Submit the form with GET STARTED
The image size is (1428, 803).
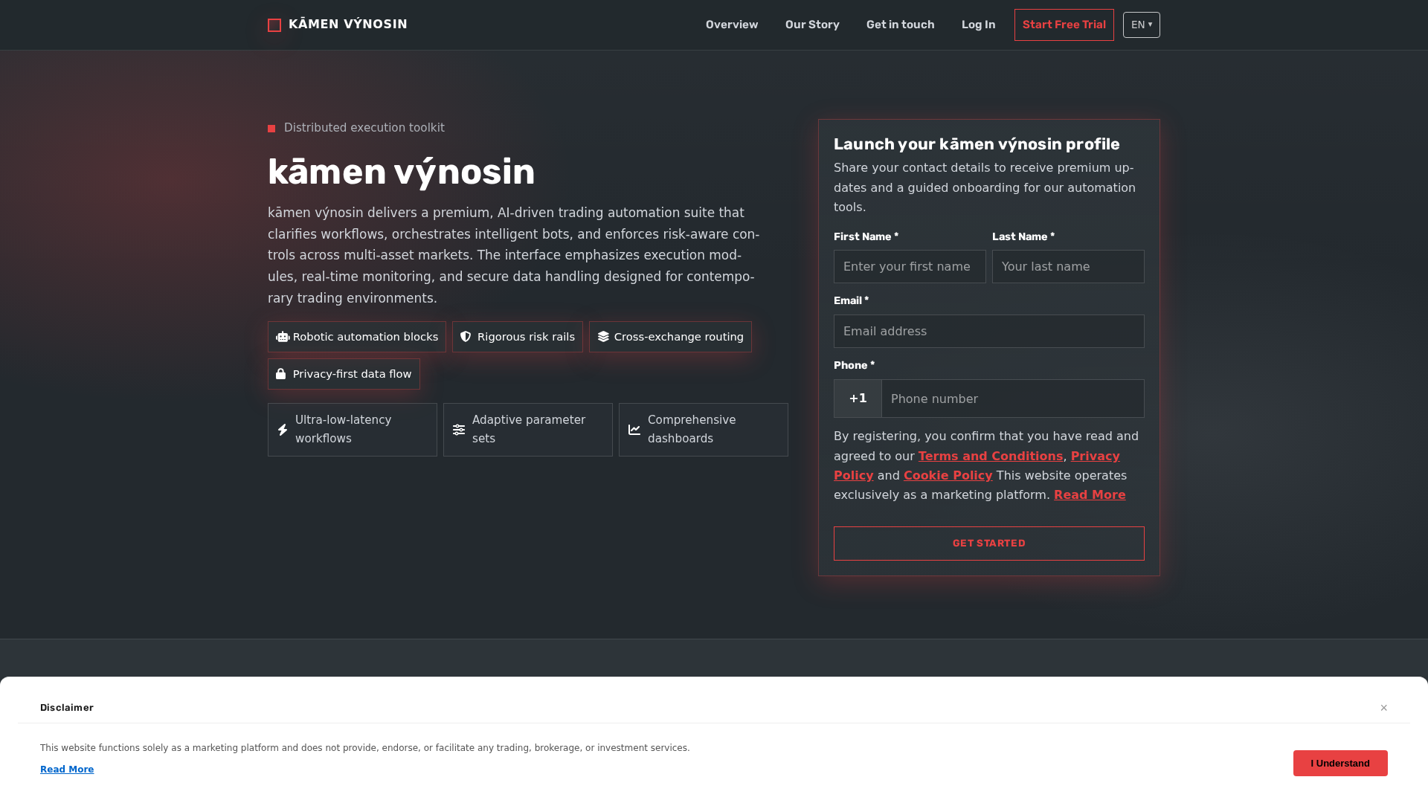point(989,544)
